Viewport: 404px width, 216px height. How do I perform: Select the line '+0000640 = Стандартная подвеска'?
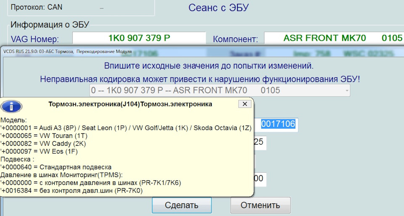(56, 167)
